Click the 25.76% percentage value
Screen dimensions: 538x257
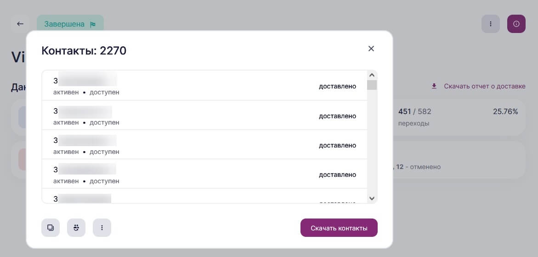pos(505,112)
